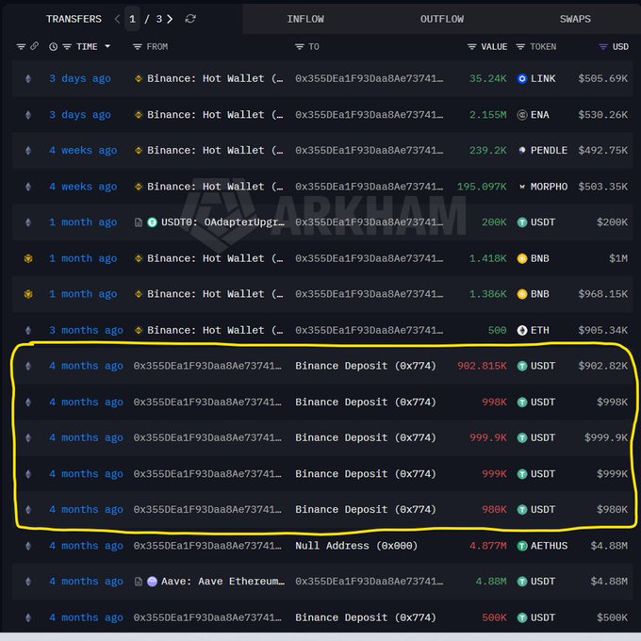Open Binance Hot Wallet in ETH row
Image resolution: width=641 pixels, height=641 pixels.
tap(215, 330)
